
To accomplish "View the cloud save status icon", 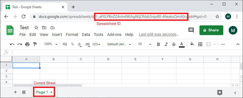I will point(52,28).
